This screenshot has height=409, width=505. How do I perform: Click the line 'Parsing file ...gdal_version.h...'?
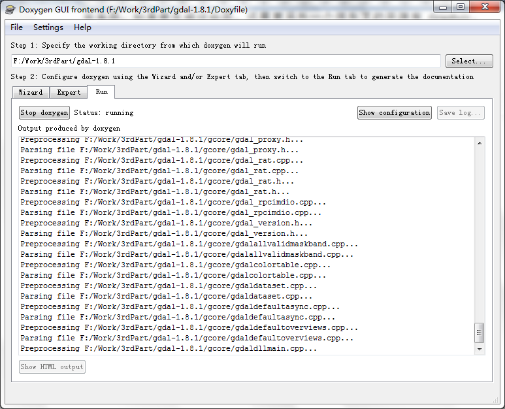click(164, 233)
